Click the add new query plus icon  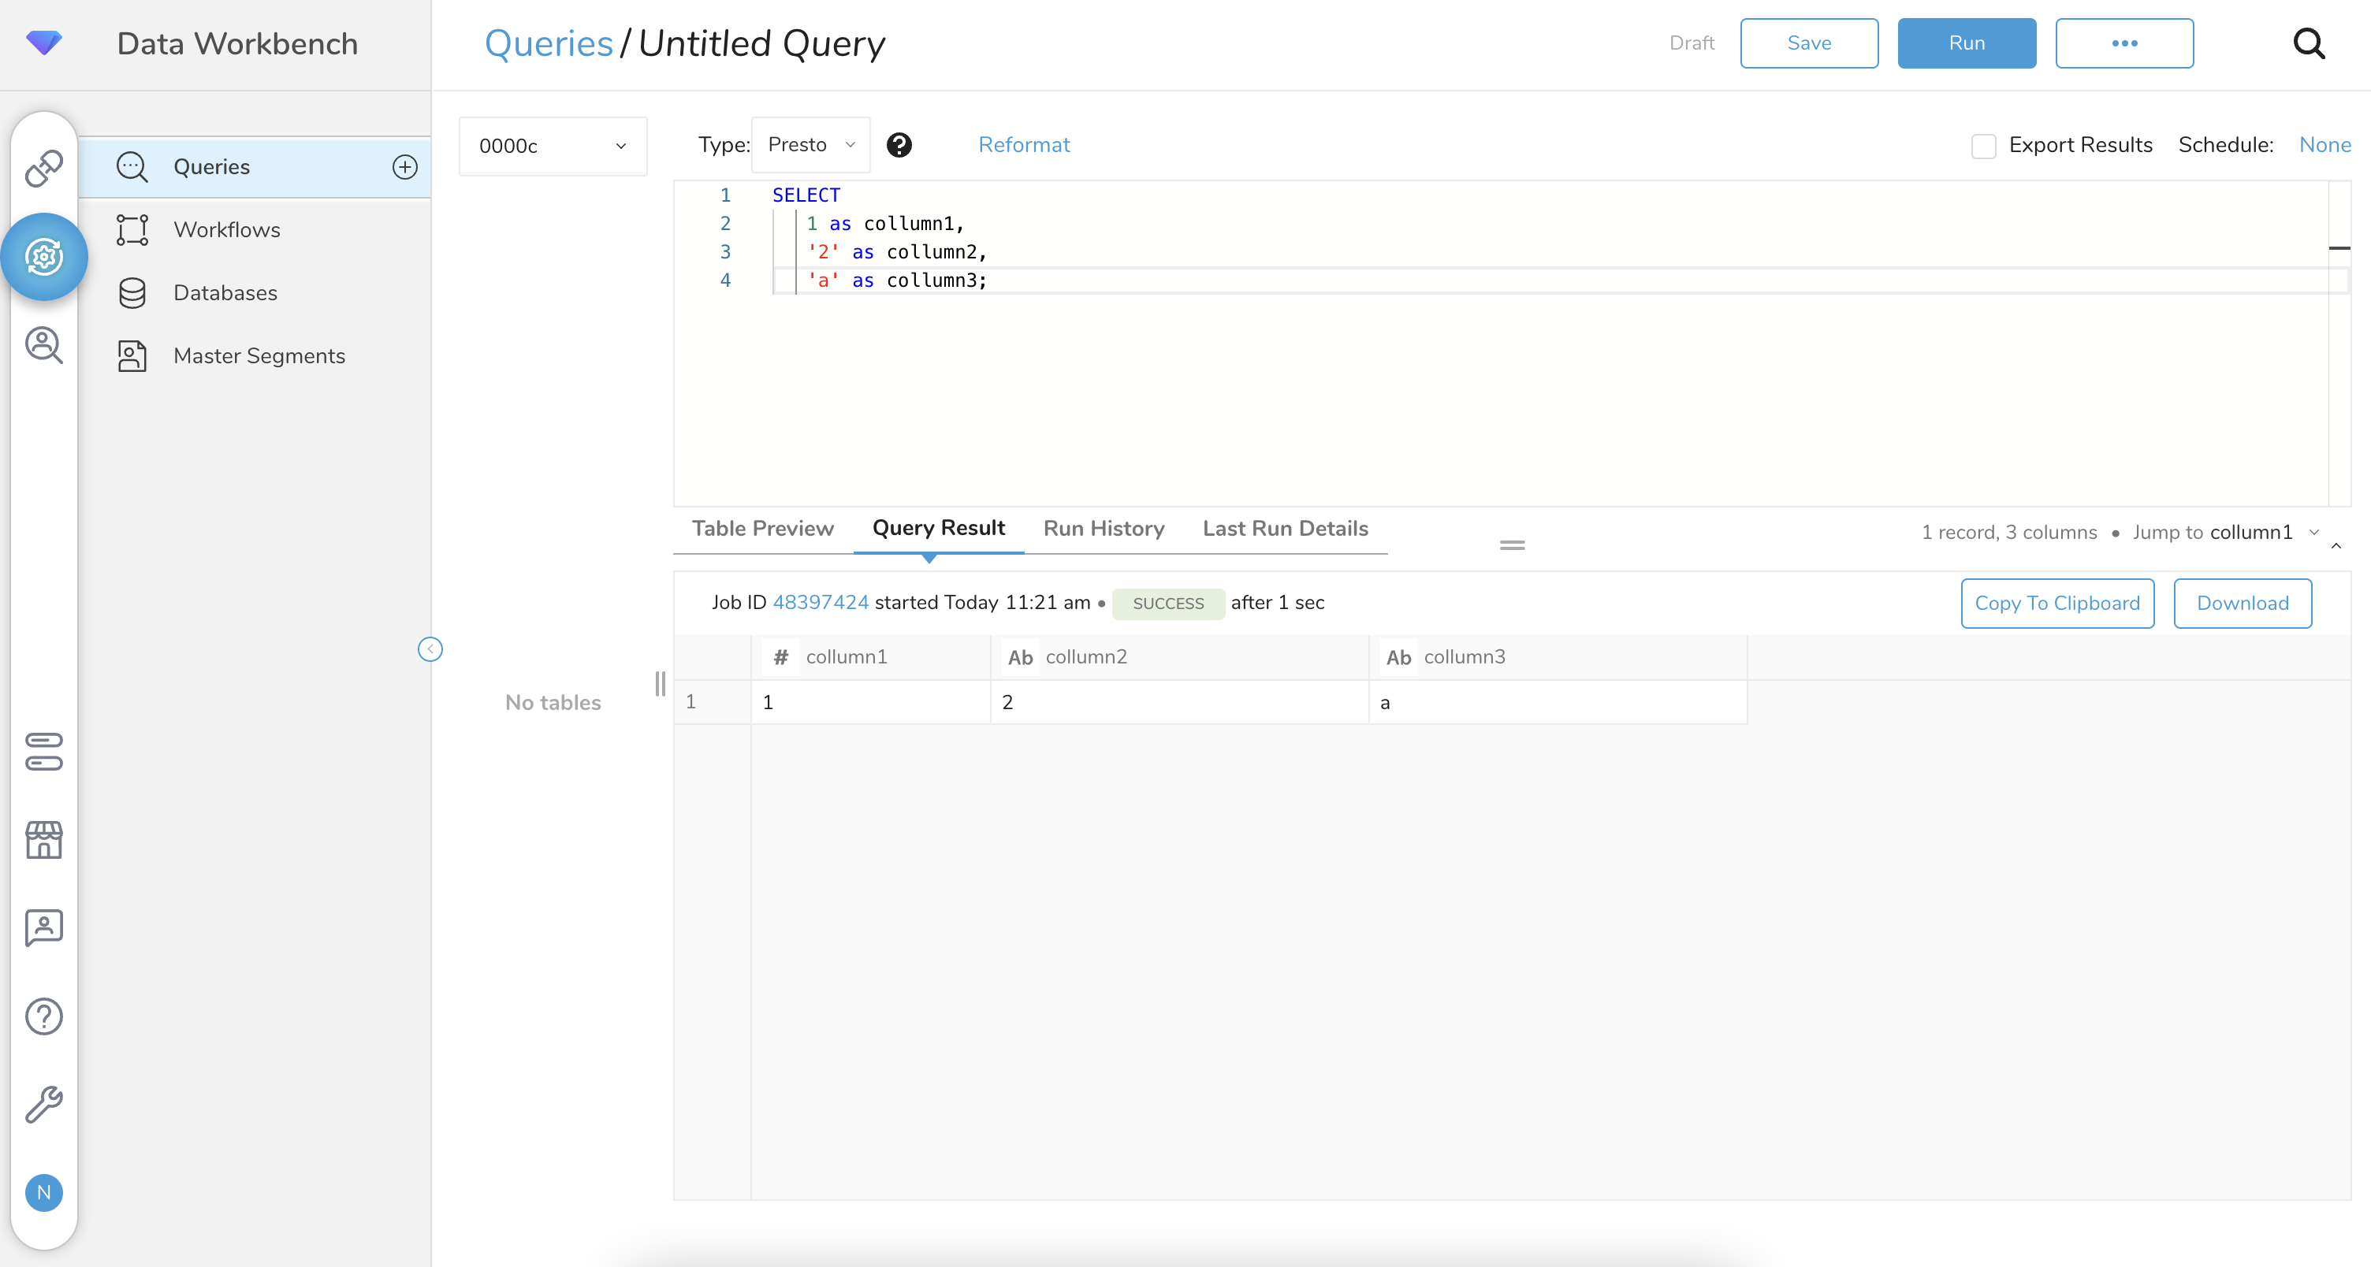coord(405,166)
